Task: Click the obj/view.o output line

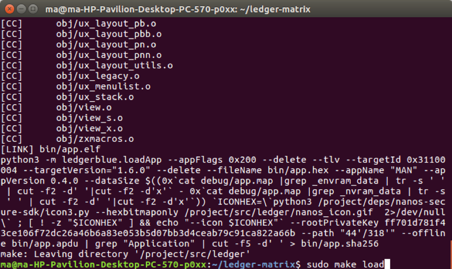Action: click(84, 107)
